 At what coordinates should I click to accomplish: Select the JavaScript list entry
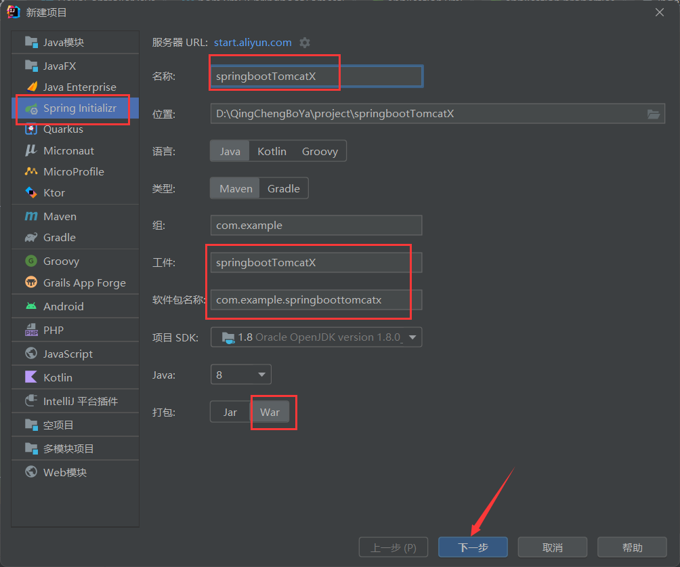tap(75, 354)
